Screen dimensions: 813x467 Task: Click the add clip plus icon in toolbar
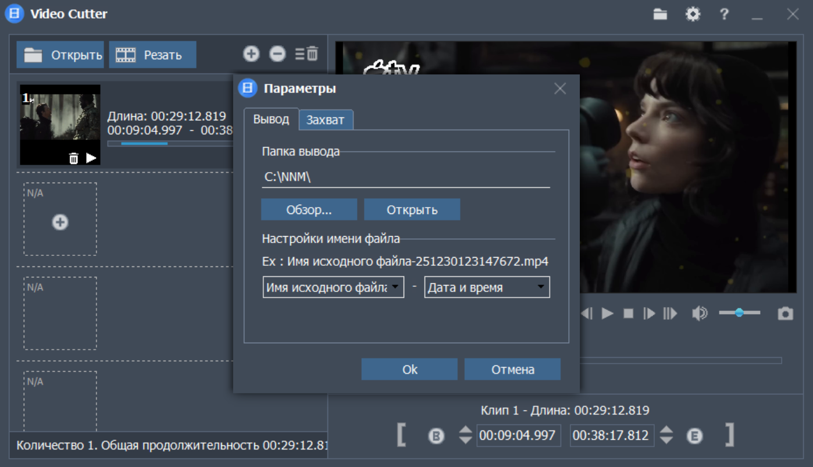[251, 54]
